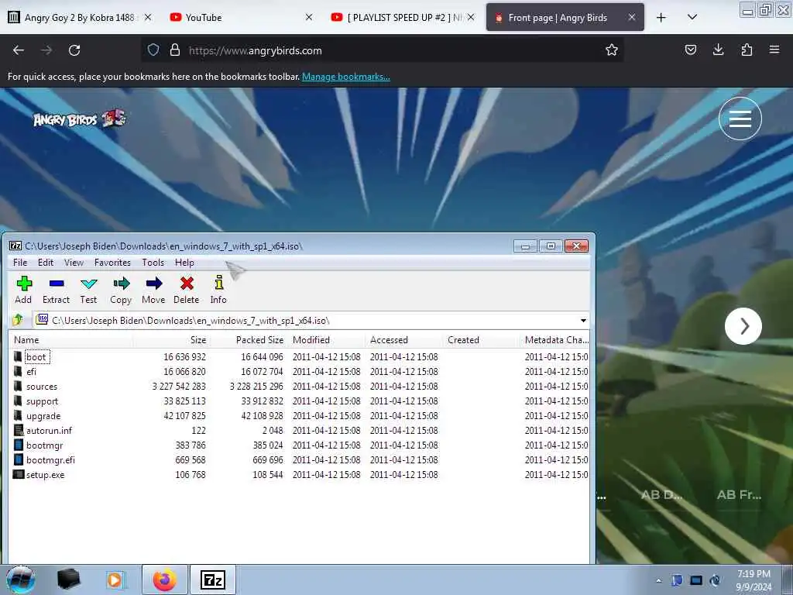Select the support folder row

(300, 401)
